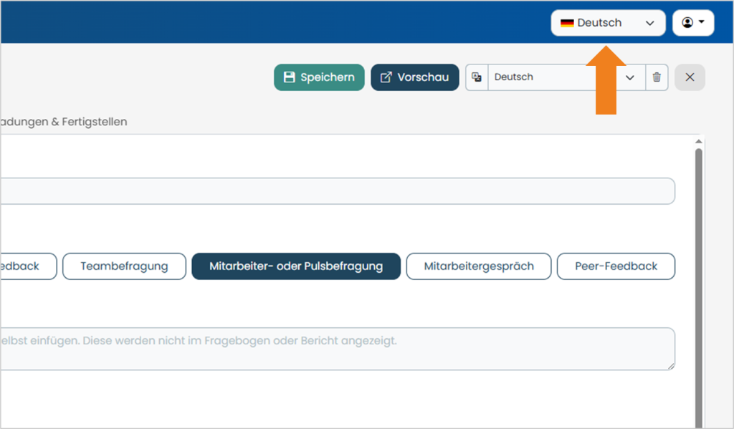Click the translate icon beside questionnaire language
The height and width of the screenshot is (429, 734).
tap(477, 77)
